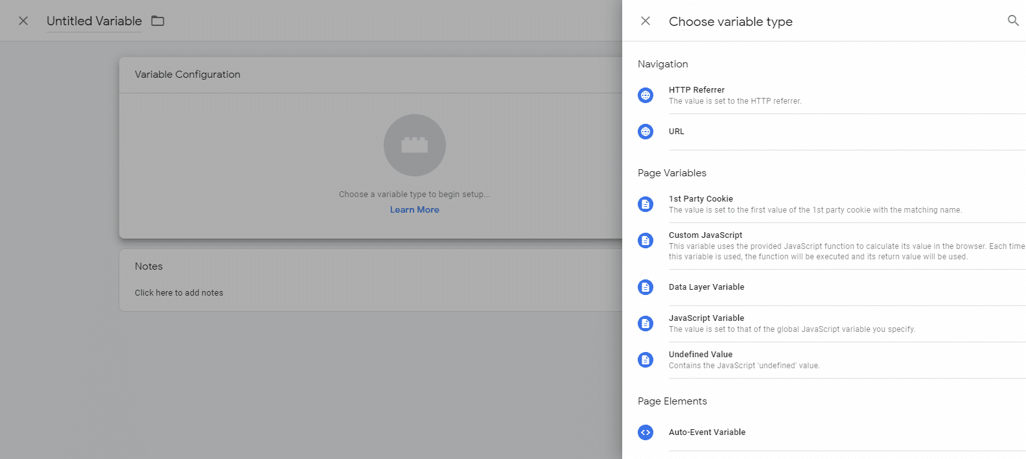Click the HTTP Referrer description text

pos(735,101)
